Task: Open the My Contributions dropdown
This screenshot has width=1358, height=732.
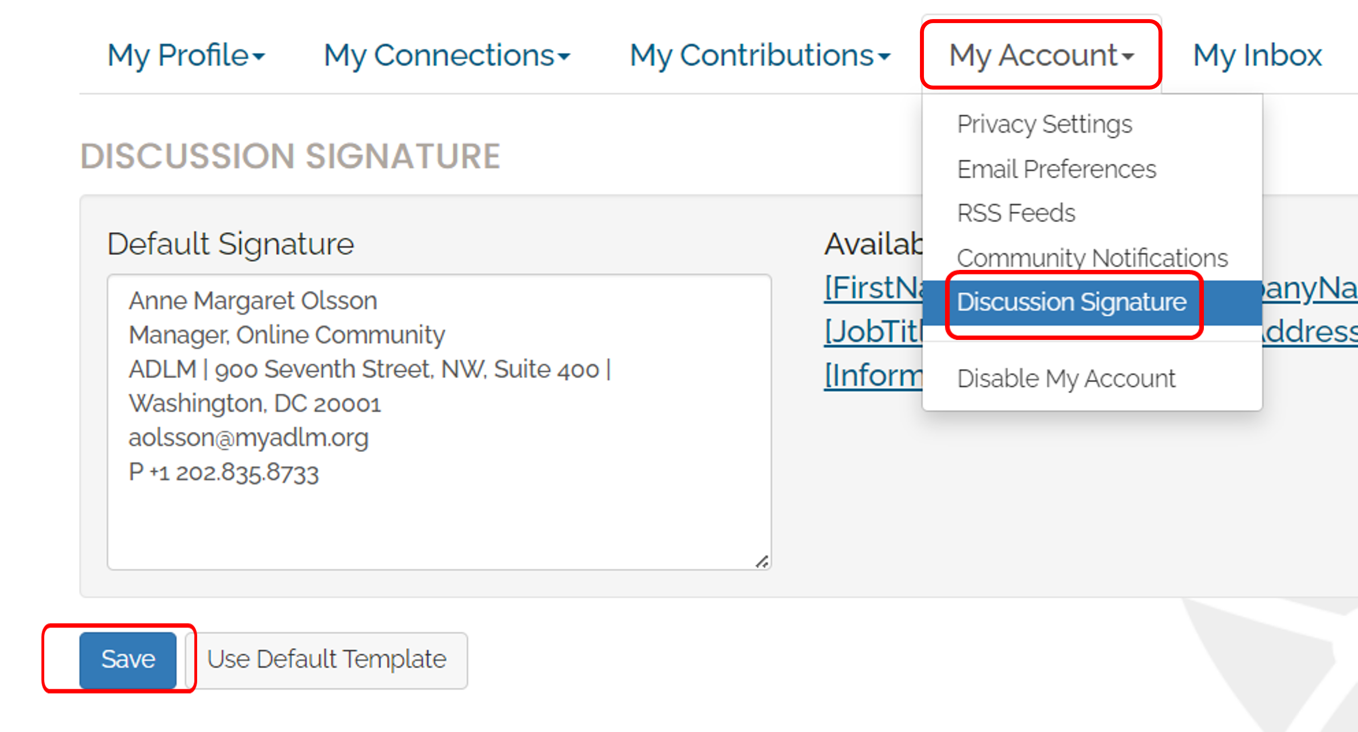Action: pos(759,55)
